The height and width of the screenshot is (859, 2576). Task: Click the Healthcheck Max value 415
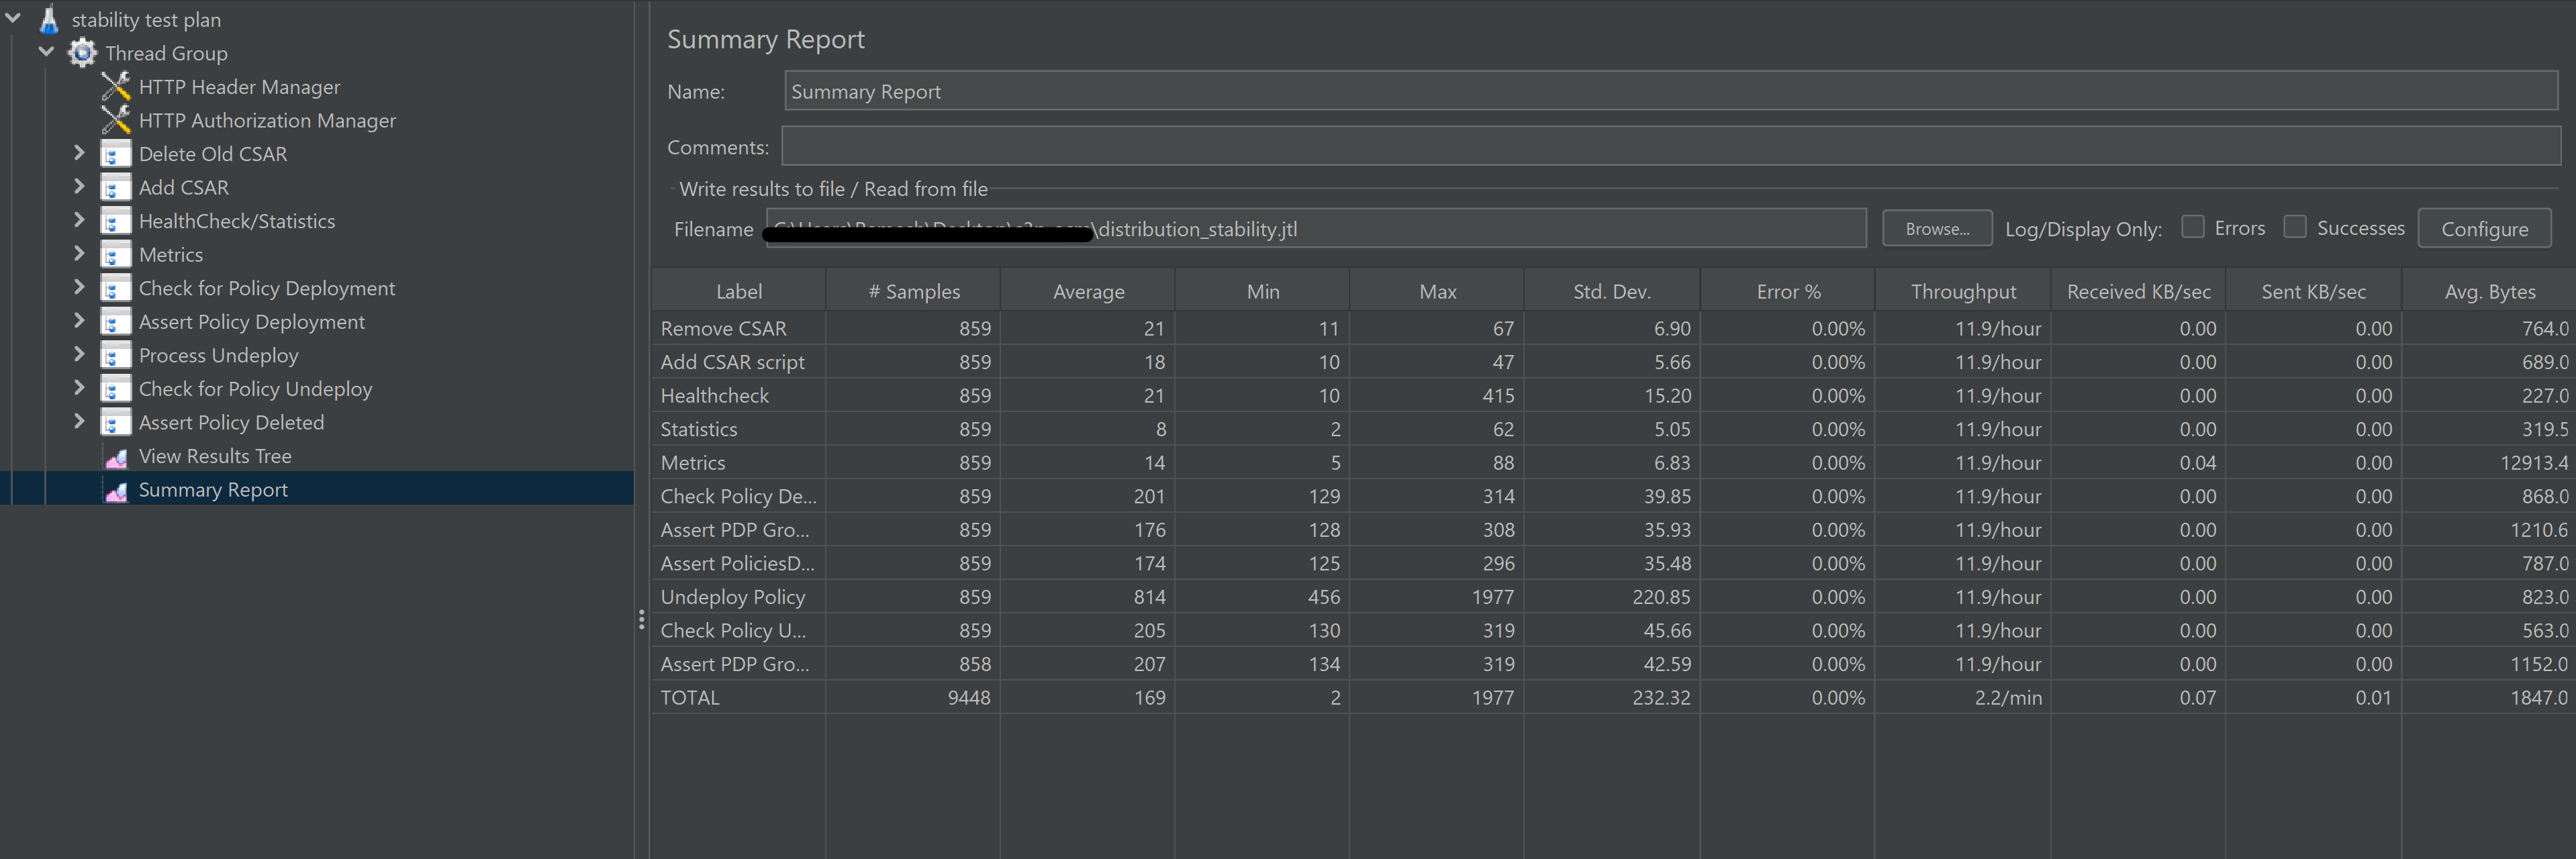pos(1498,395)
